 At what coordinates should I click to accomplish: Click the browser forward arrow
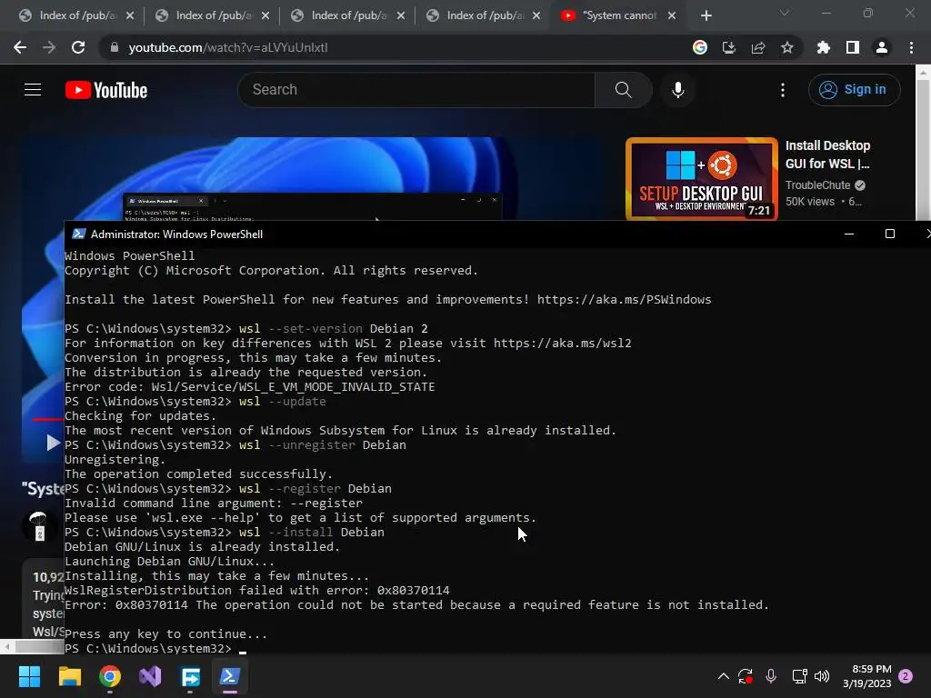49,47
